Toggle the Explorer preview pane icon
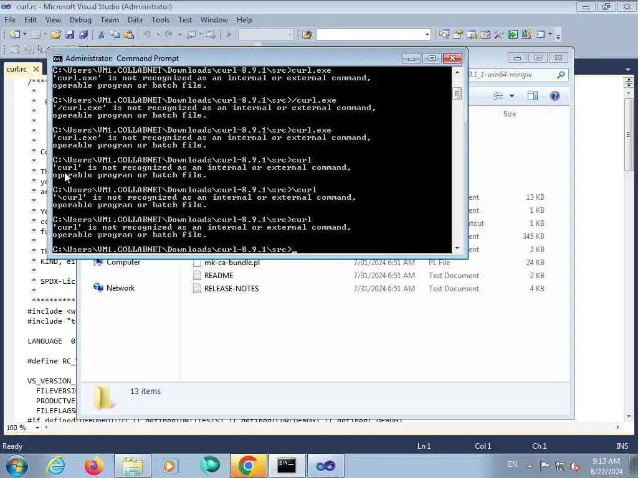This screenshot has width=638, height=478. [533, 96]
